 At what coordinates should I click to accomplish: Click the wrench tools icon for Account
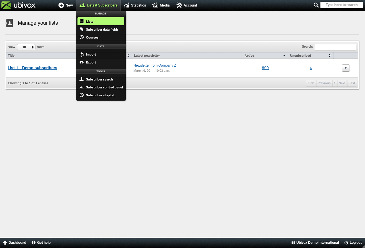click(x=179, y=5)
